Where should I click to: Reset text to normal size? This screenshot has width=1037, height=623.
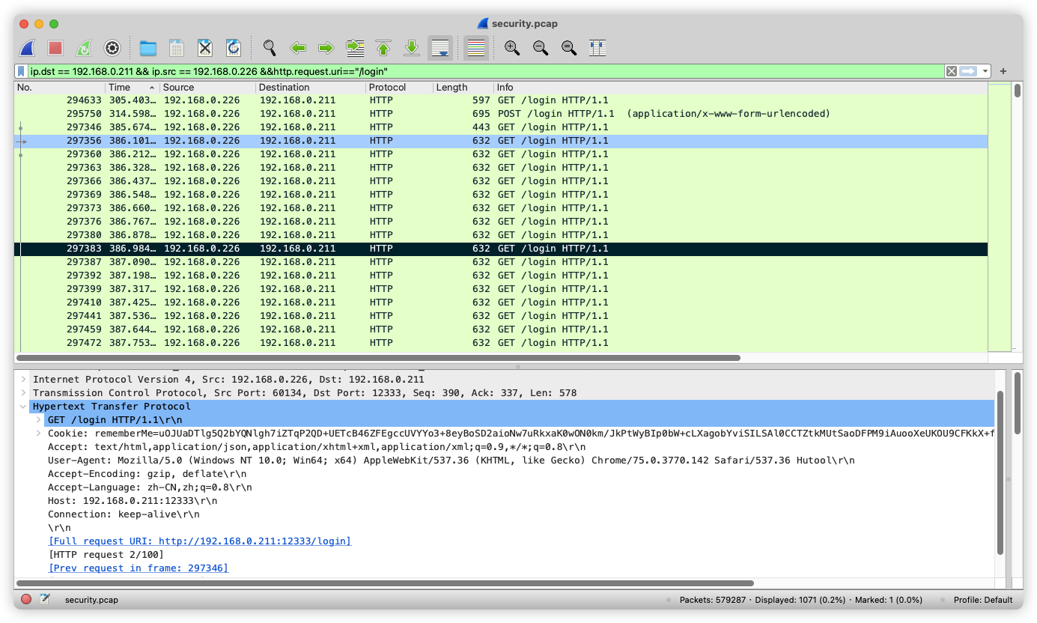(x=569, y=48)
